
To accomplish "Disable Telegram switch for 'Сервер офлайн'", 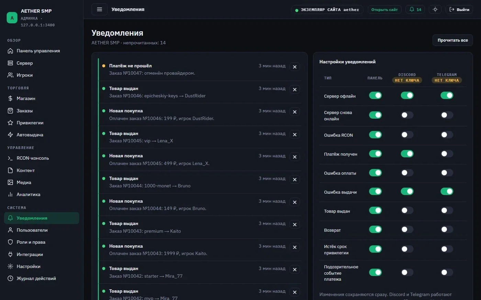I will pos(447,95).
